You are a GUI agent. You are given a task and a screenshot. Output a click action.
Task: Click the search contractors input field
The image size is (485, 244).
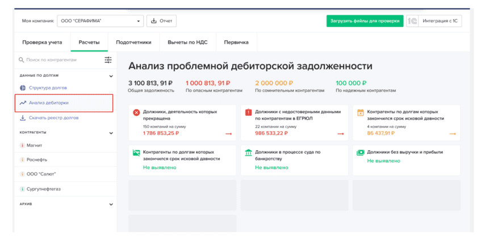[x=60, y=60]
